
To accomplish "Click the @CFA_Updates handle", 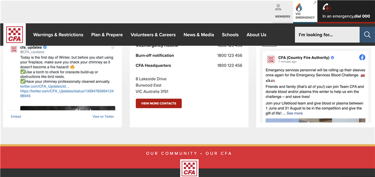I will pos(32,52).
